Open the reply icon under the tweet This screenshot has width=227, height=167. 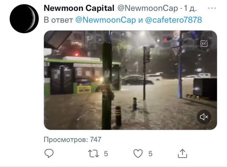(x=49, y=153)
